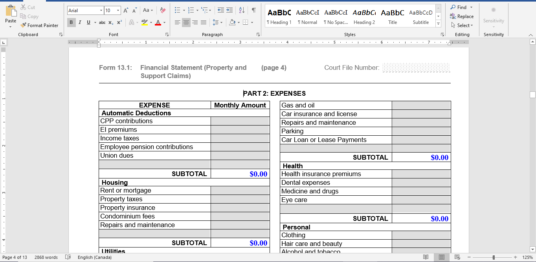Clear all formatting with eraser icon

tap(163, 11)
